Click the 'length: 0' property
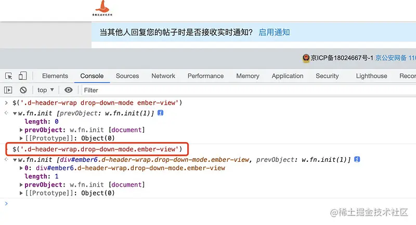 (x=42, y=122)
